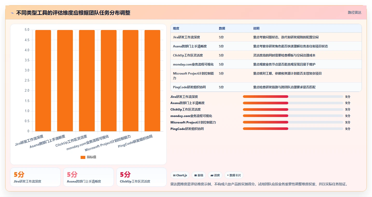The height and width of the screenshot is (197, 372).
Task: Click the 表格 tag chip
Action: (x=199, y=175)
